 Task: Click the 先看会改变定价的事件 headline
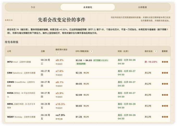point(62,20)
